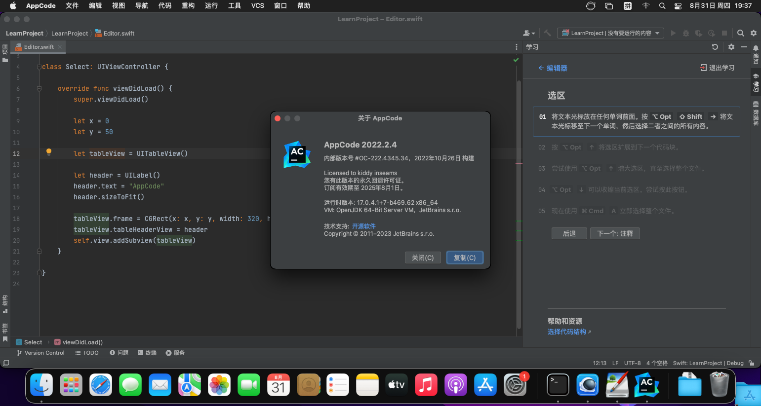Open the 开源软件 link in About dialog
The width and height of the screenshot is (761, 406).
click(x=364, y=226)
